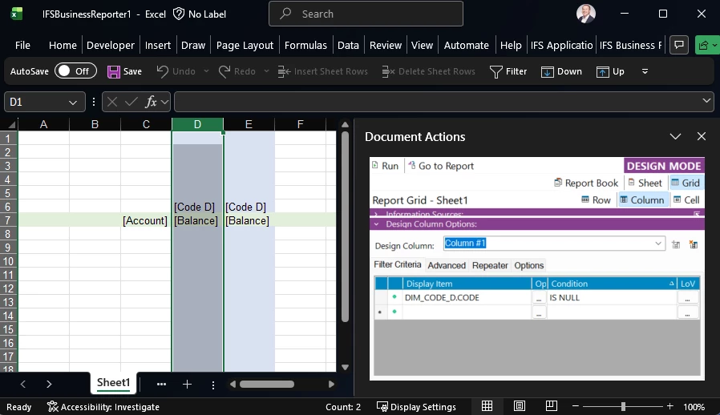The width and height of the screenshot is (720, 415).
Task: Close the Document Actions pane
Action: pyautogui.click(x=702, y=136)
